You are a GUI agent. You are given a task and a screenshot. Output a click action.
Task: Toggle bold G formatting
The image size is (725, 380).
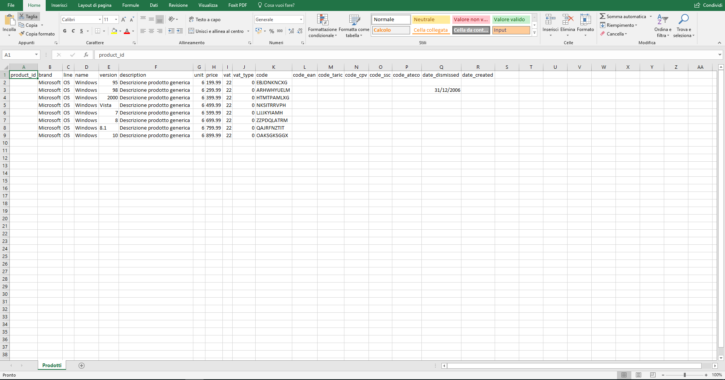pos(65,31)
